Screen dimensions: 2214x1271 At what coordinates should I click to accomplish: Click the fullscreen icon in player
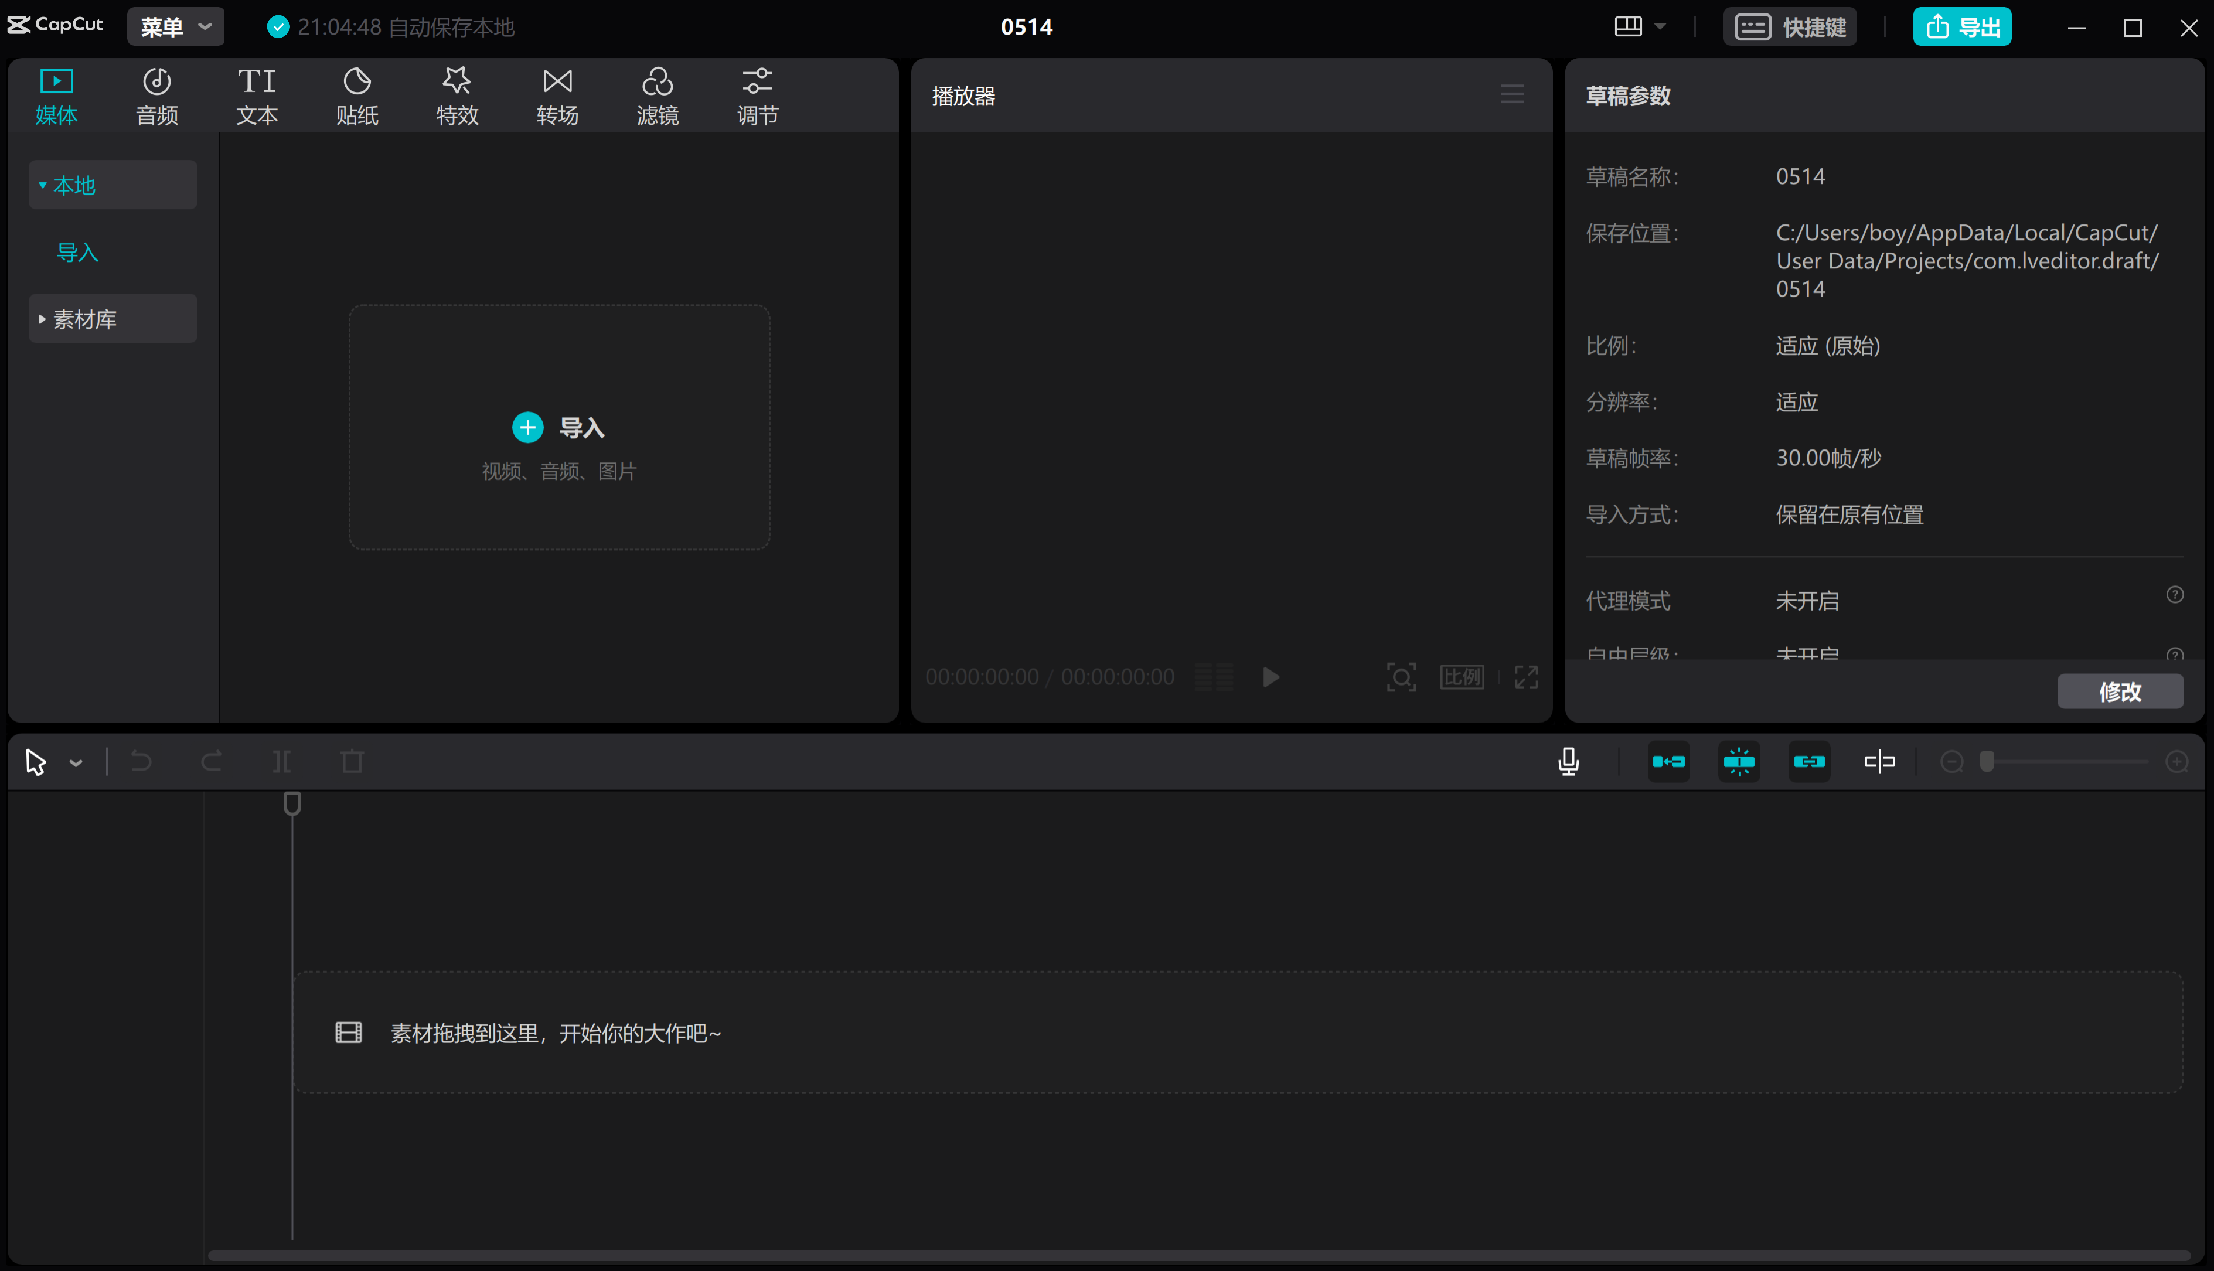(1526, 677)
